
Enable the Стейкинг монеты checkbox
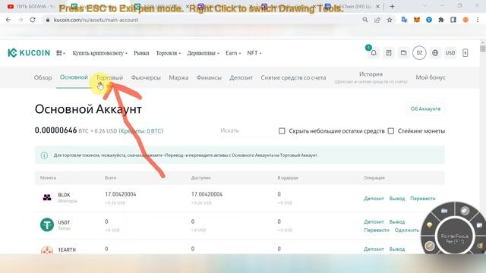(x=391, y=131)
